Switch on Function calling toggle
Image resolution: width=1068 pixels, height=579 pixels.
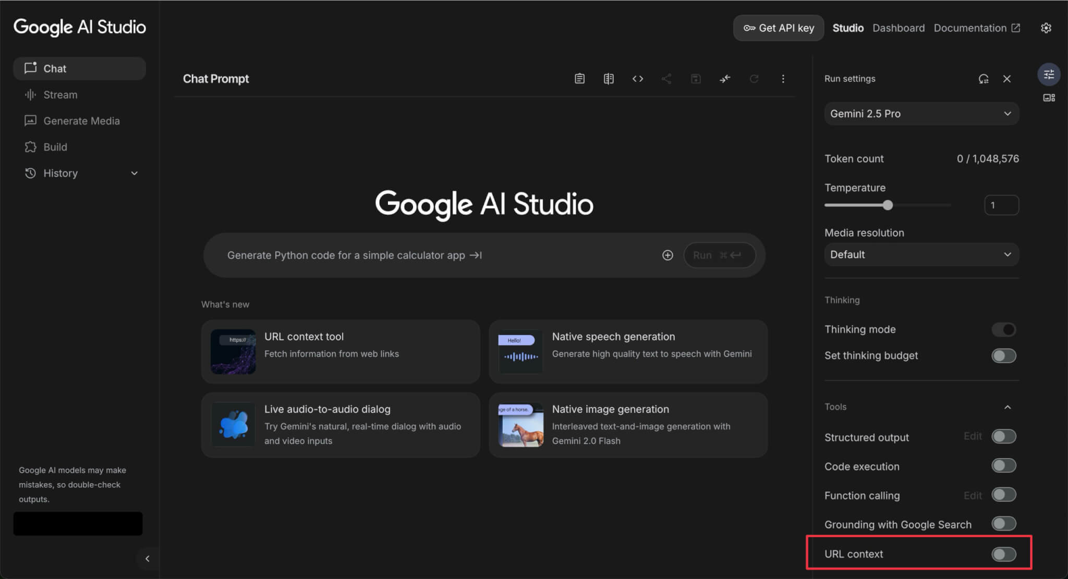pyautogui.click(x=1004, y=495)
